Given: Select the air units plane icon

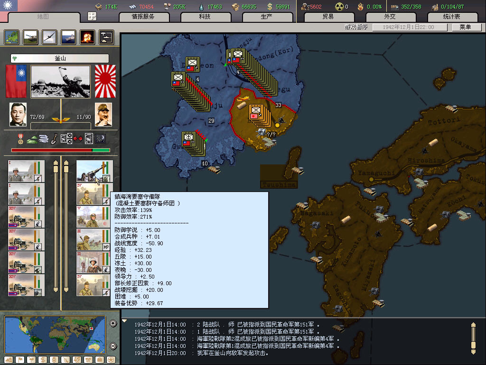Looking at the screenshot, I should point(49,37).
